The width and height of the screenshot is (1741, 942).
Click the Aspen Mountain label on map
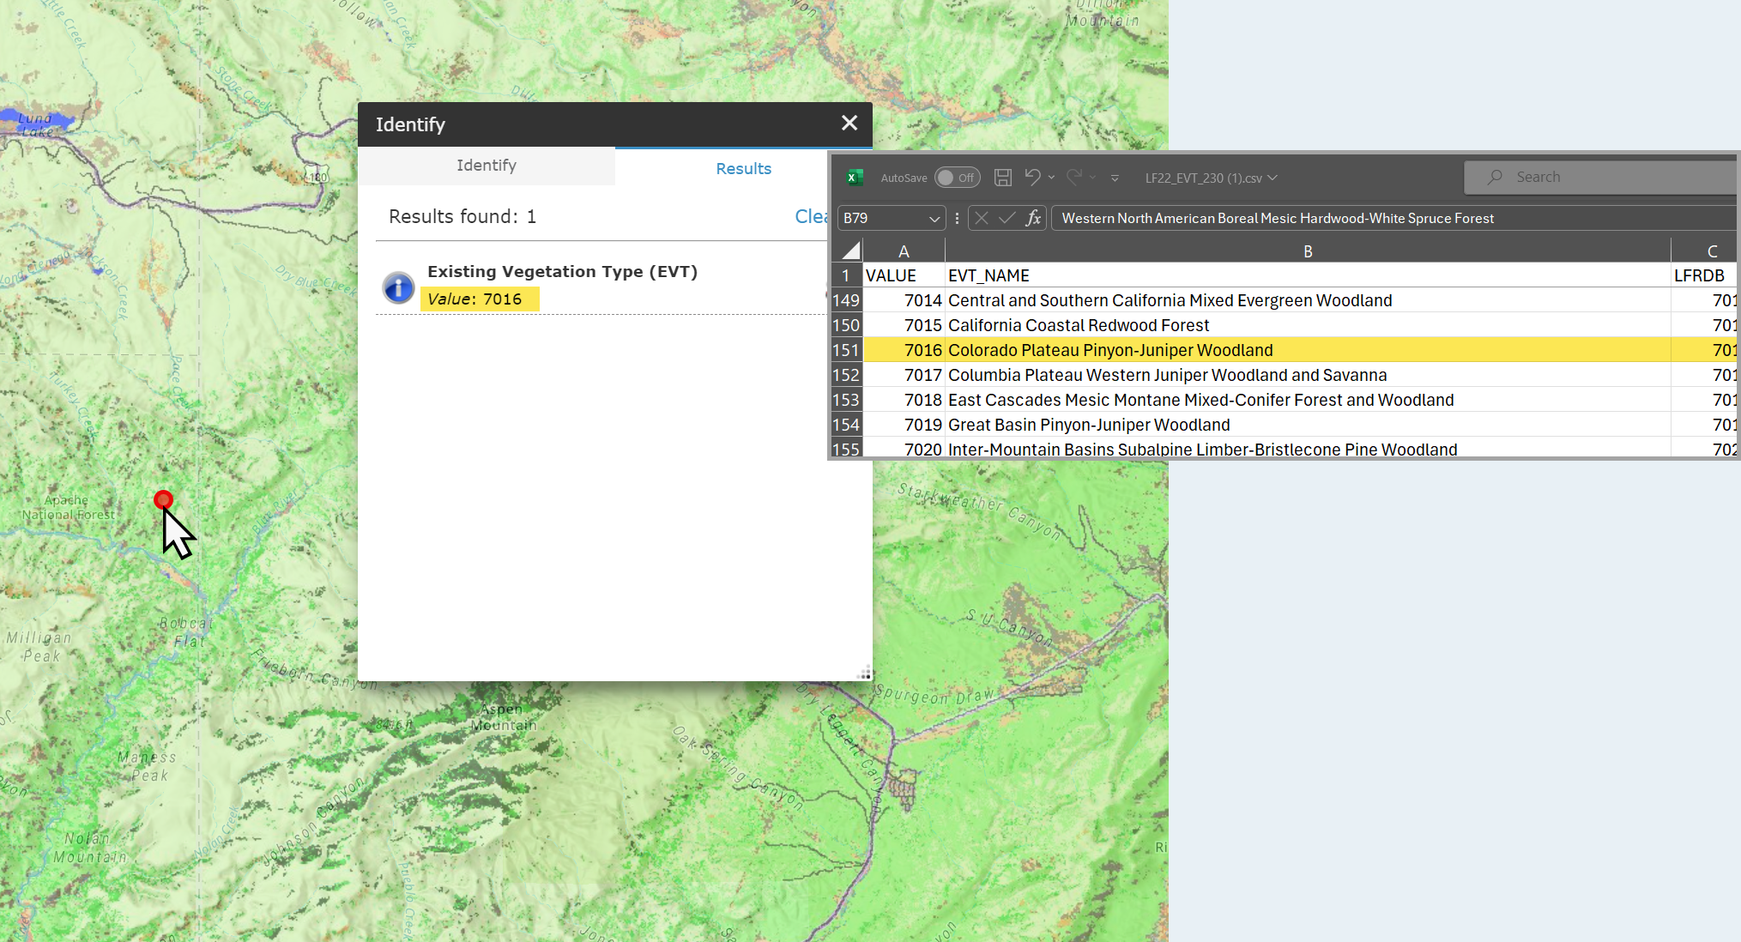(x=504, y=717)
